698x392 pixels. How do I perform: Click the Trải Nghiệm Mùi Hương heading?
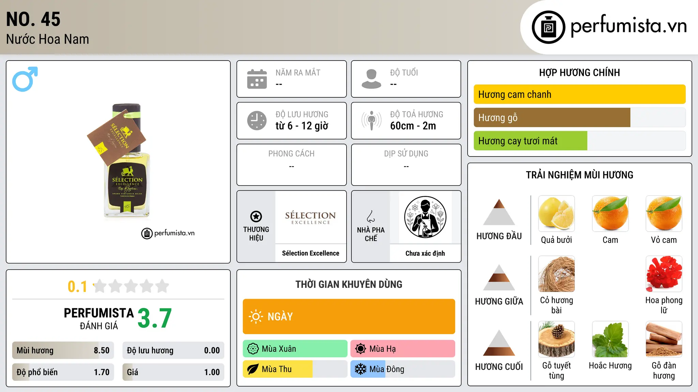579,175
